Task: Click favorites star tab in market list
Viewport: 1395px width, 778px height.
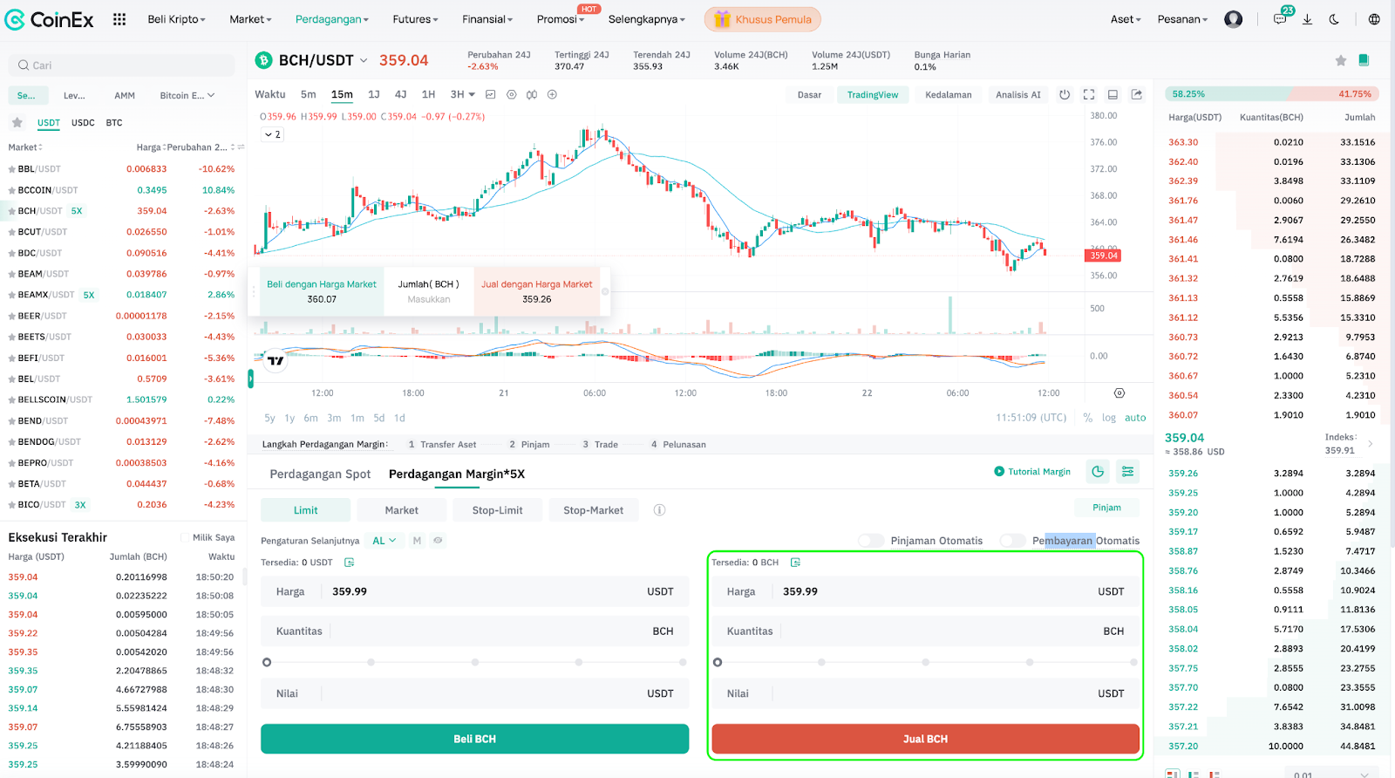Action: tap(17, 123)
